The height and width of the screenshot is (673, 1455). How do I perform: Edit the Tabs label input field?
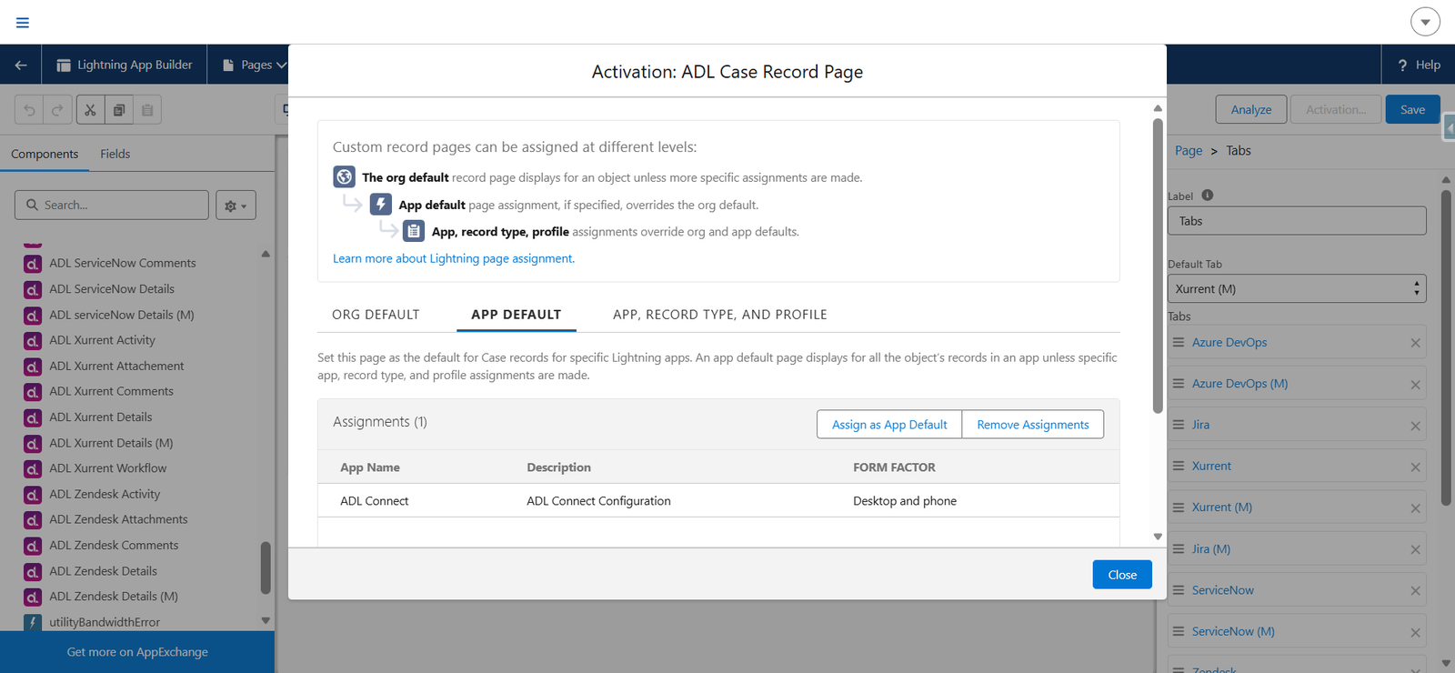pyautogui.click(x=1297, y=221)
